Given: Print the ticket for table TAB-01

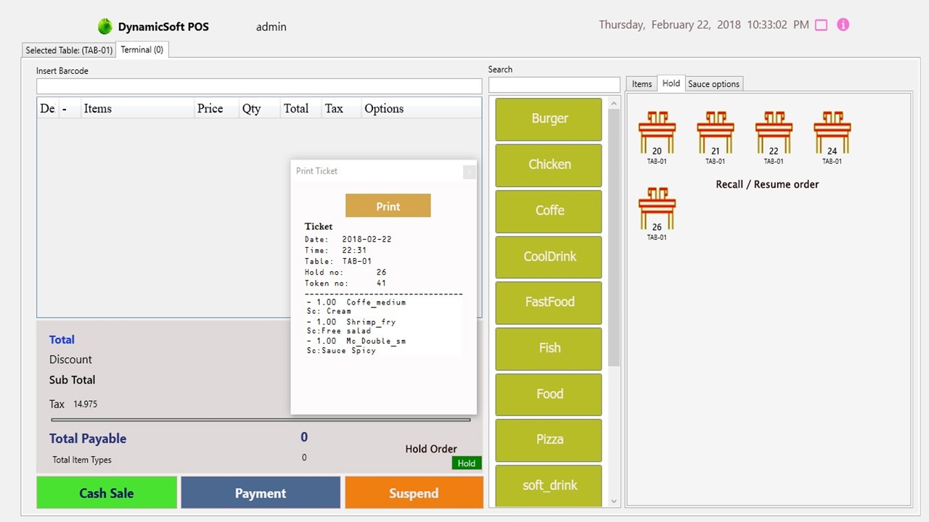Looking at the screenshot, I should click(x=388, y=206).
